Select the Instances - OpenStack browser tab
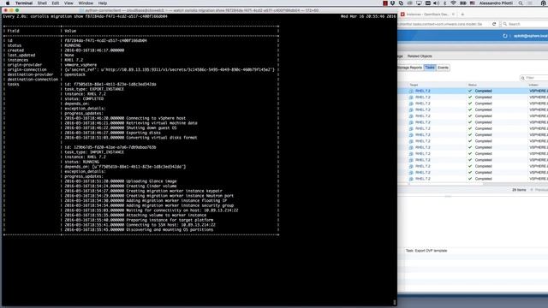548x308 pixels. 427,15
